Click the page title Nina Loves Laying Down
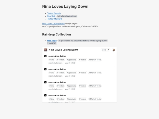This screenshot has width=159, height=119. (65, 6)
